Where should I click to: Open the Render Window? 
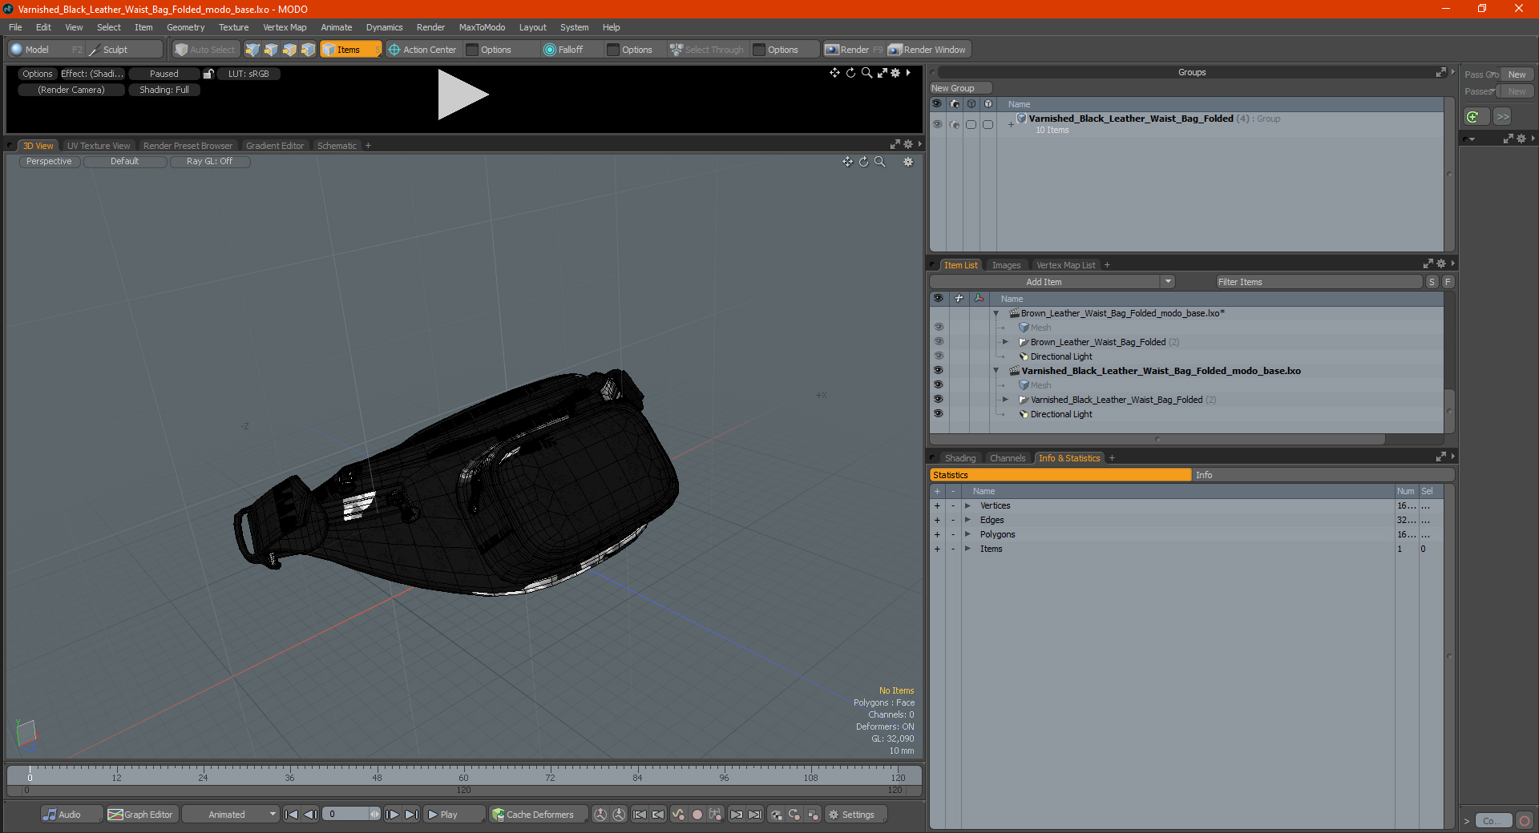(928, 50)
